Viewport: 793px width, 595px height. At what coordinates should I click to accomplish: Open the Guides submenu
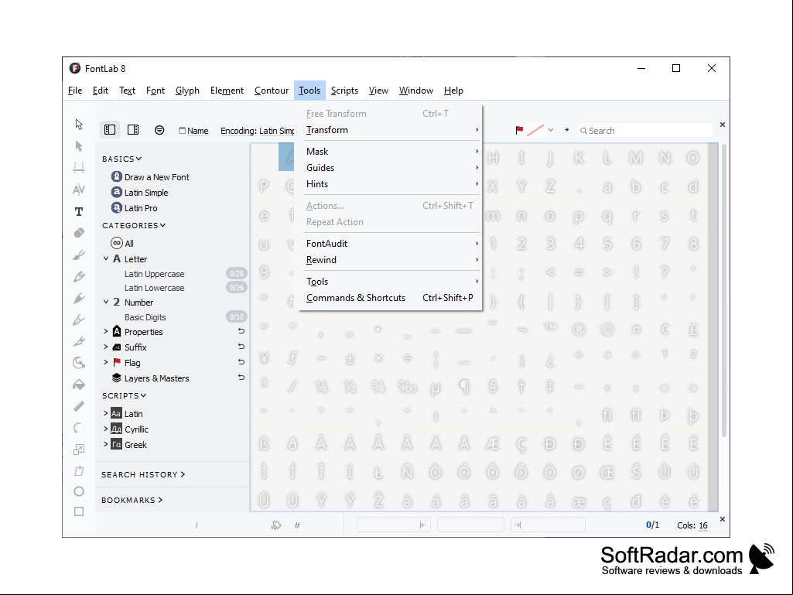tap(390, 167)
